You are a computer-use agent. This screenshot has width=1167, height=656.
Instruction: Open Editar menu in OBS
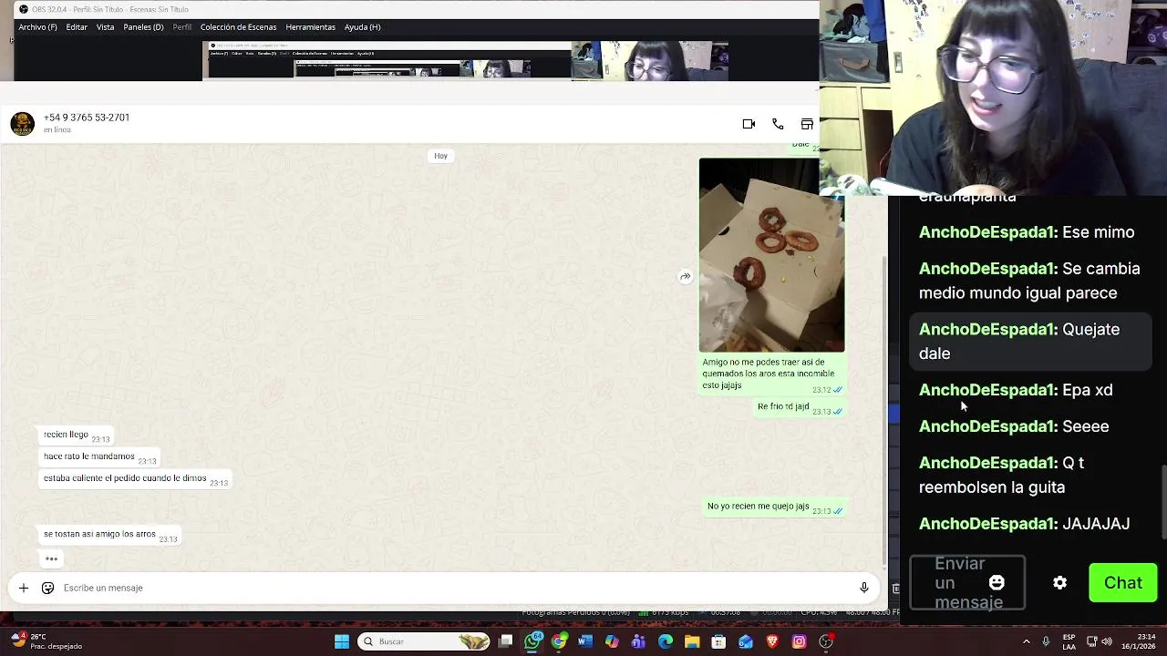click(77, 27)
